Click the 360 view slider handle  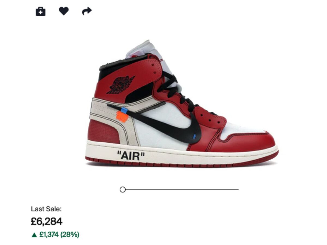pyautogui.click(x=123, y=189)
